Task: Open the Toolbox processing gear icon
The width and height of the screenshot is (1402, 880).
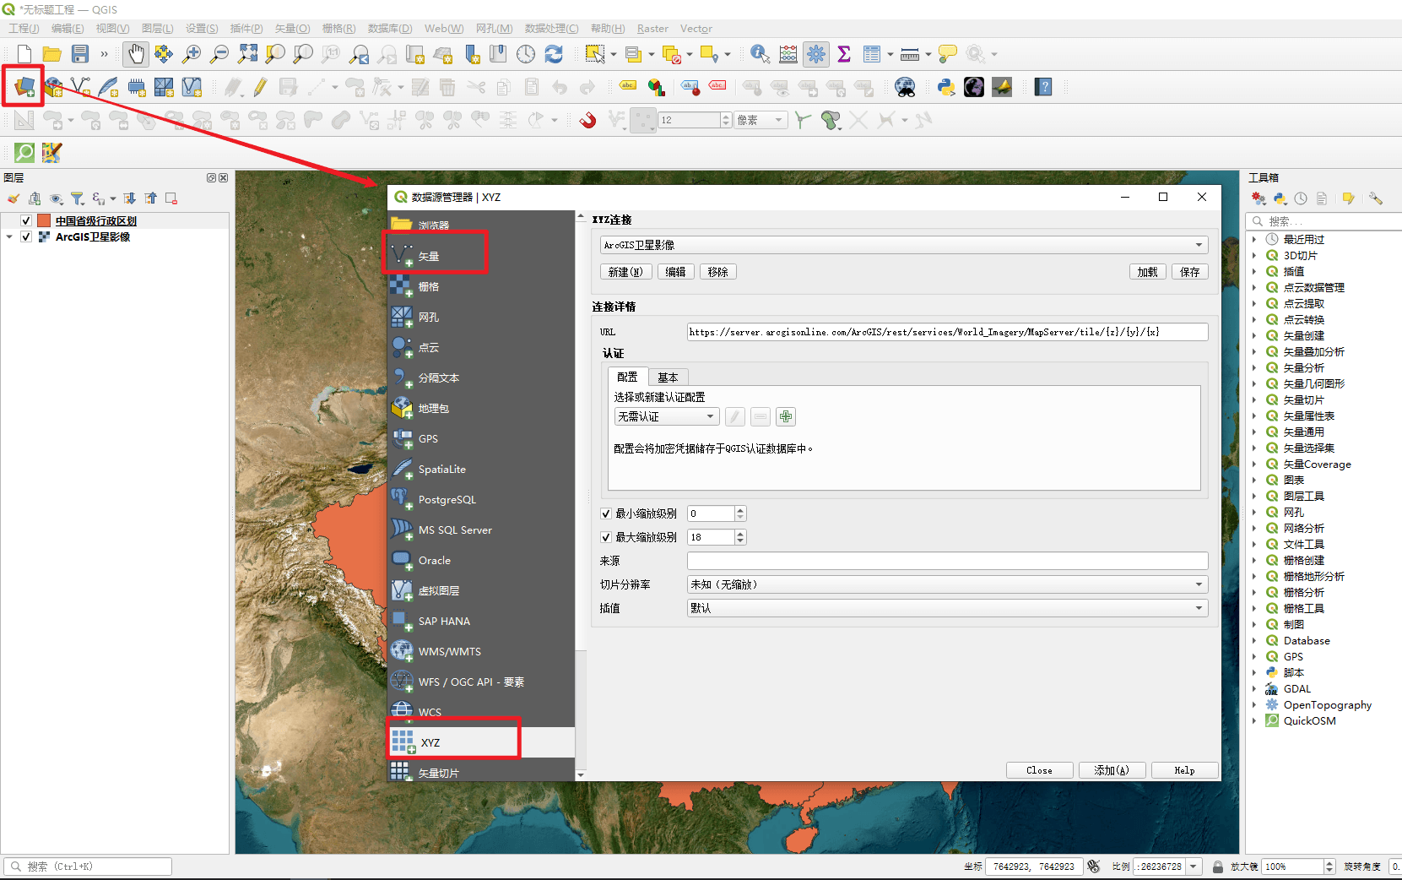Action: pos(816,54)
